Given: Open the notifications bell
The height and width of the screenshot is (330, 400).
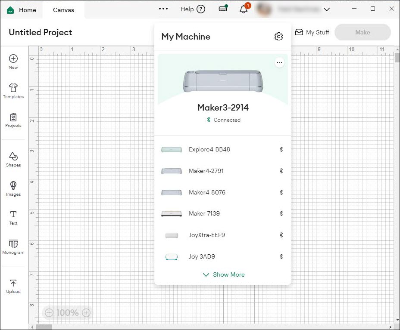Looking at the screenshot, I should 244,9.
